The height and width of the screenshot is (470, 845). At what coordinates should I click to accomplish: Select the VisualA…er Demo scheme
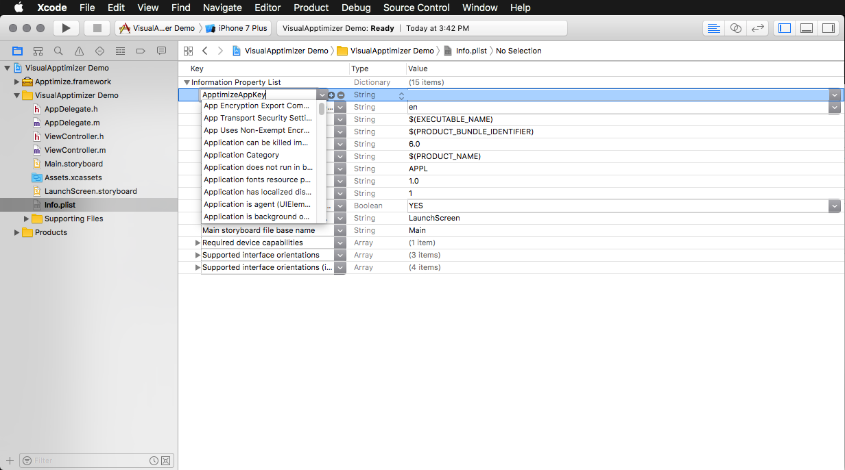157,28
